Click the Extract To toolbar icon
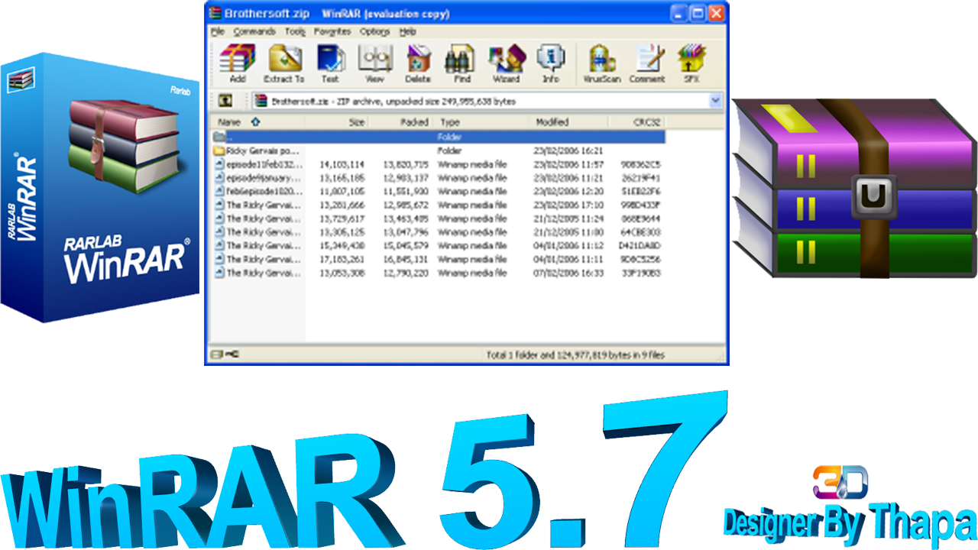This screenshot has width=978, height=550. (284, 63)
